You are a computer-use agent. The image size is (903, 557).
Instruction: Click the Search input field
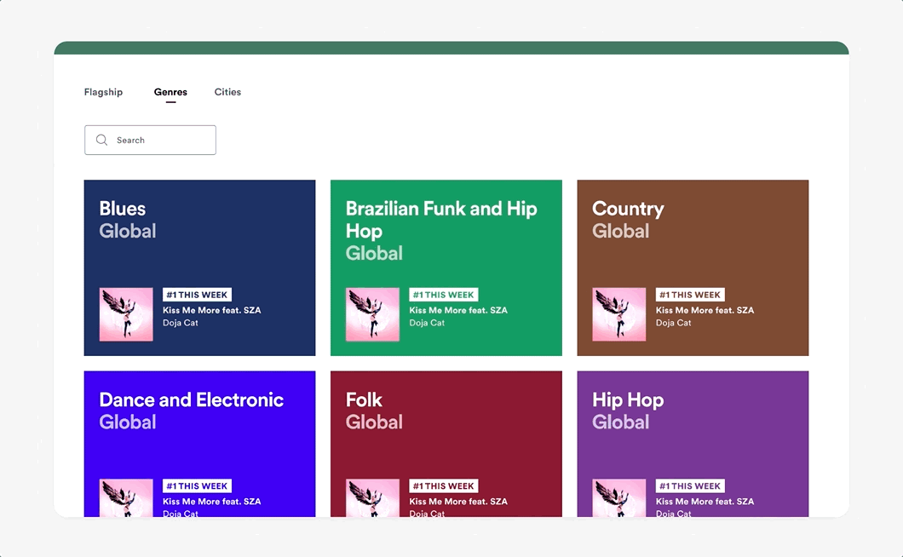pyautogui.click(x=150, y=140)
